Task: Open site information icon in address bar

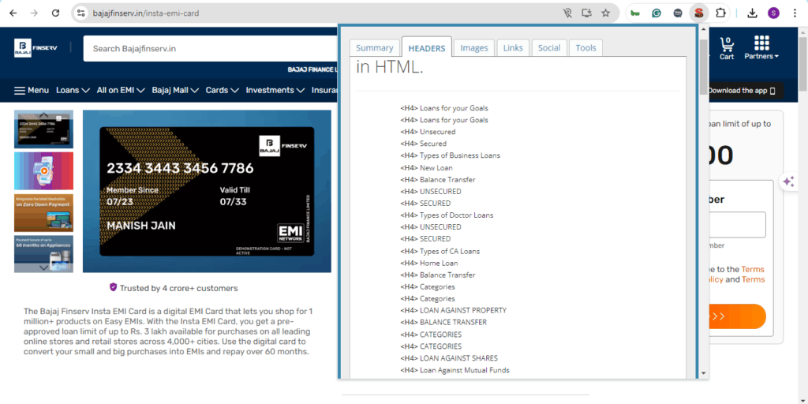Action: (80, 13)
